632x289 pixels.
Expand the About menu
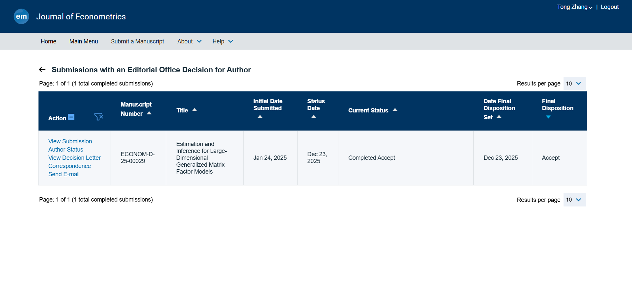(x=189, y=41)
